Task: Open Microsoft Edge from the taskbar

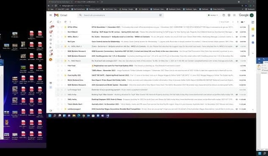Action: coord(79,116)
